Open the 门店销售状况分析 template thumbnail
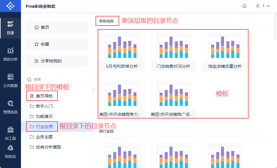The image size is (277, 168). point(173,50)
